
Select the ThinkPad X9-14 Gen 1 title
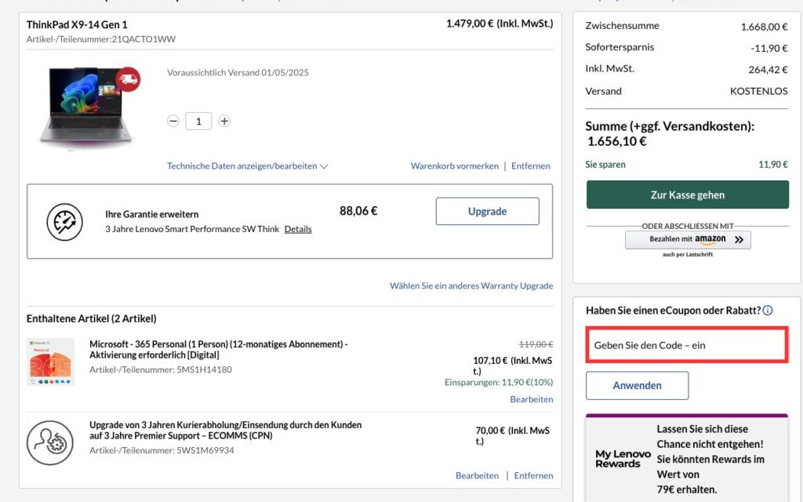pos(77,24)
